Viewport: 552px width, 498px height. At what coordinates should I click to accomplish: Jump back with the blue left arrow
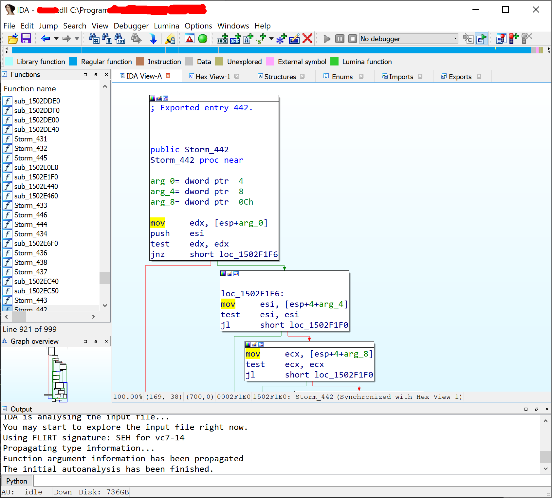(46, 39)
